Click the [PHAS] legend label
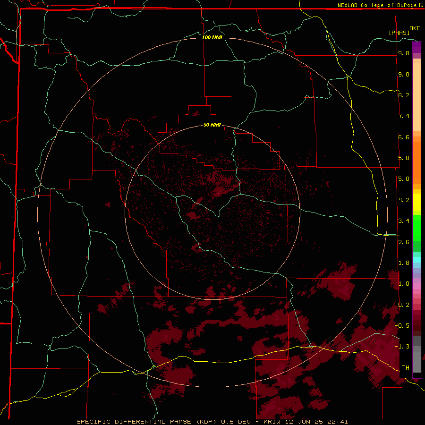This screenshot has width=425, height=425. click(x=399, y=33)
